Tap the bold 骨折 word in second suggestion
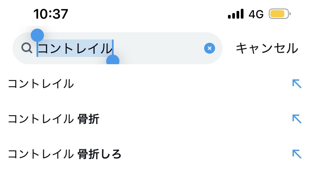The image size is (312, 175). point(89,119)
